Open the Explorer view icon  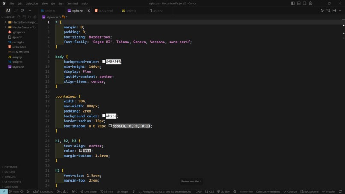(8, 11)
